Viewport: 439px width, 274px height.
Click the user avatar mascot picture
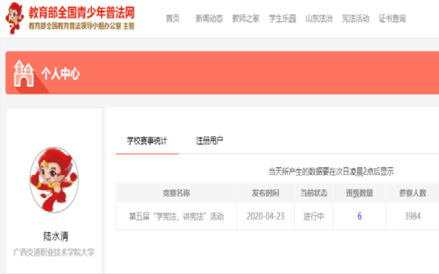54,179
